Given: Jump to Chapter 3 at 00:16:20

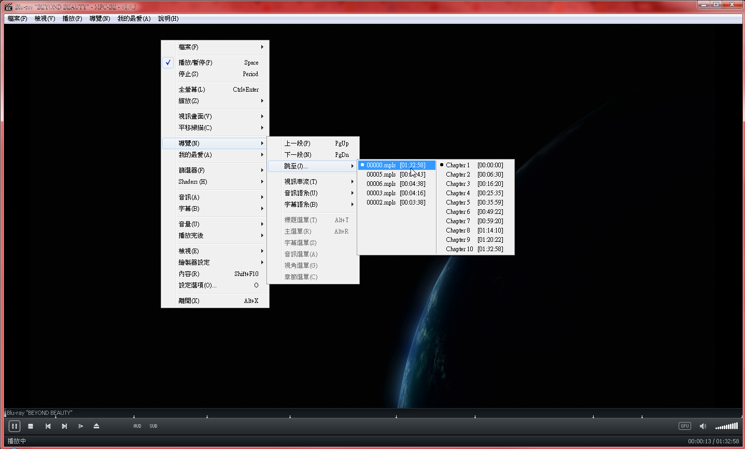Looking at the screenshot, I should (475, 184).
